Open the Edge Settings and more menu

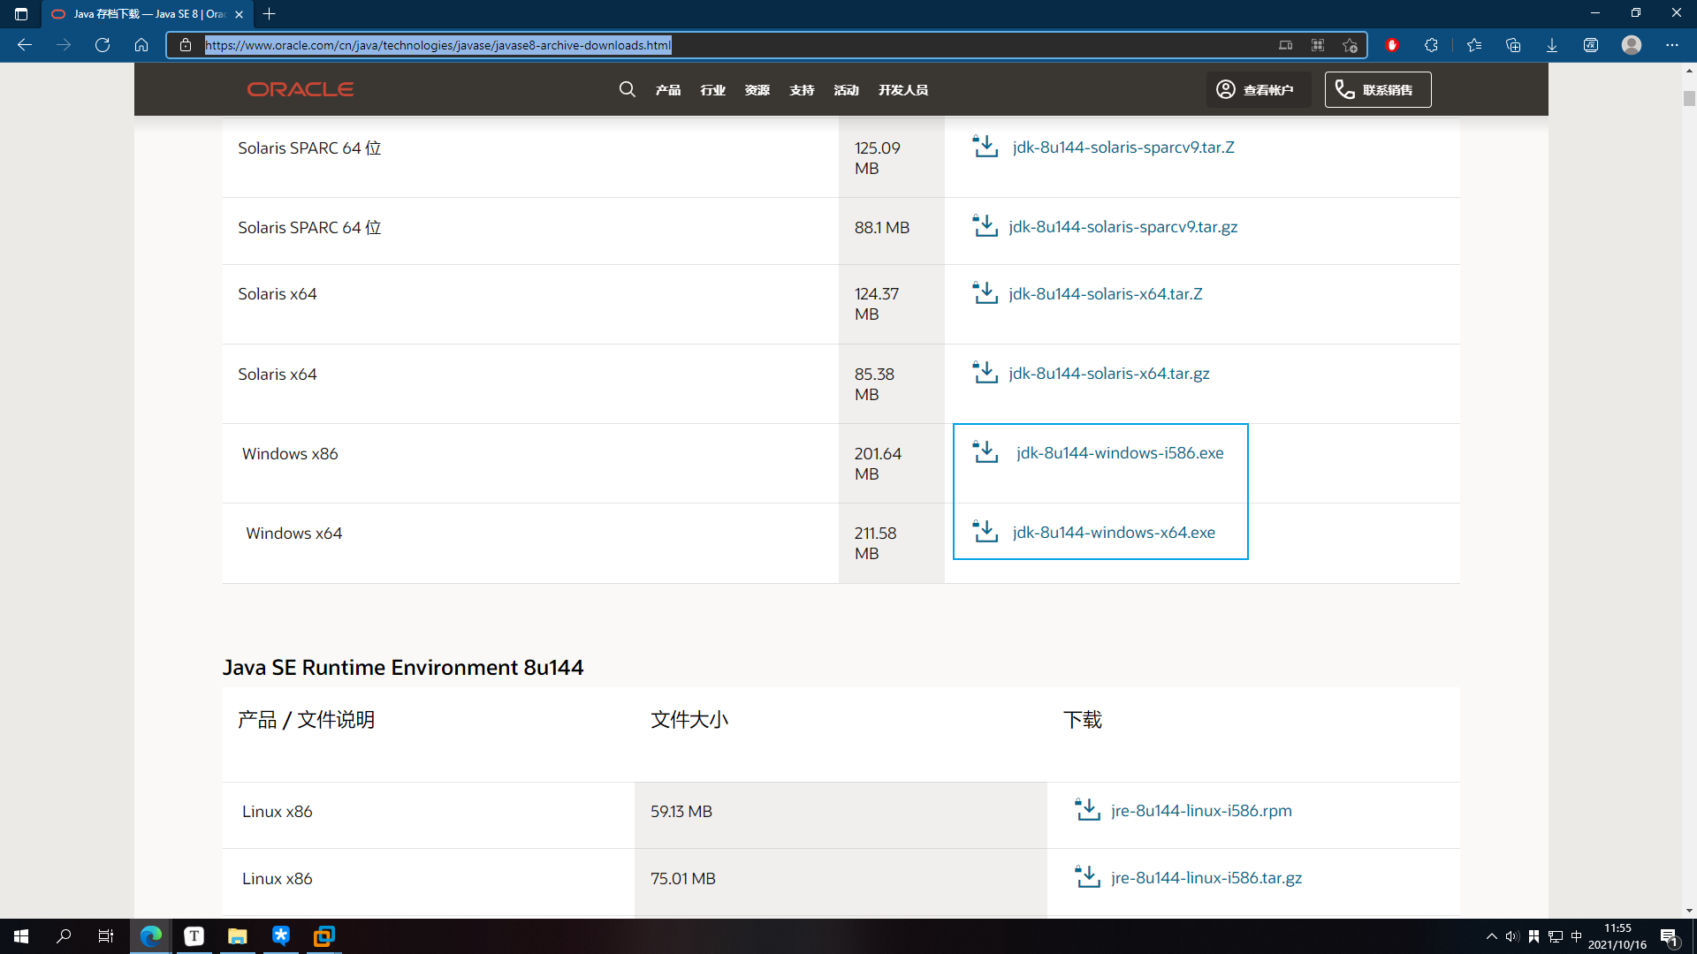point(1671,45)
